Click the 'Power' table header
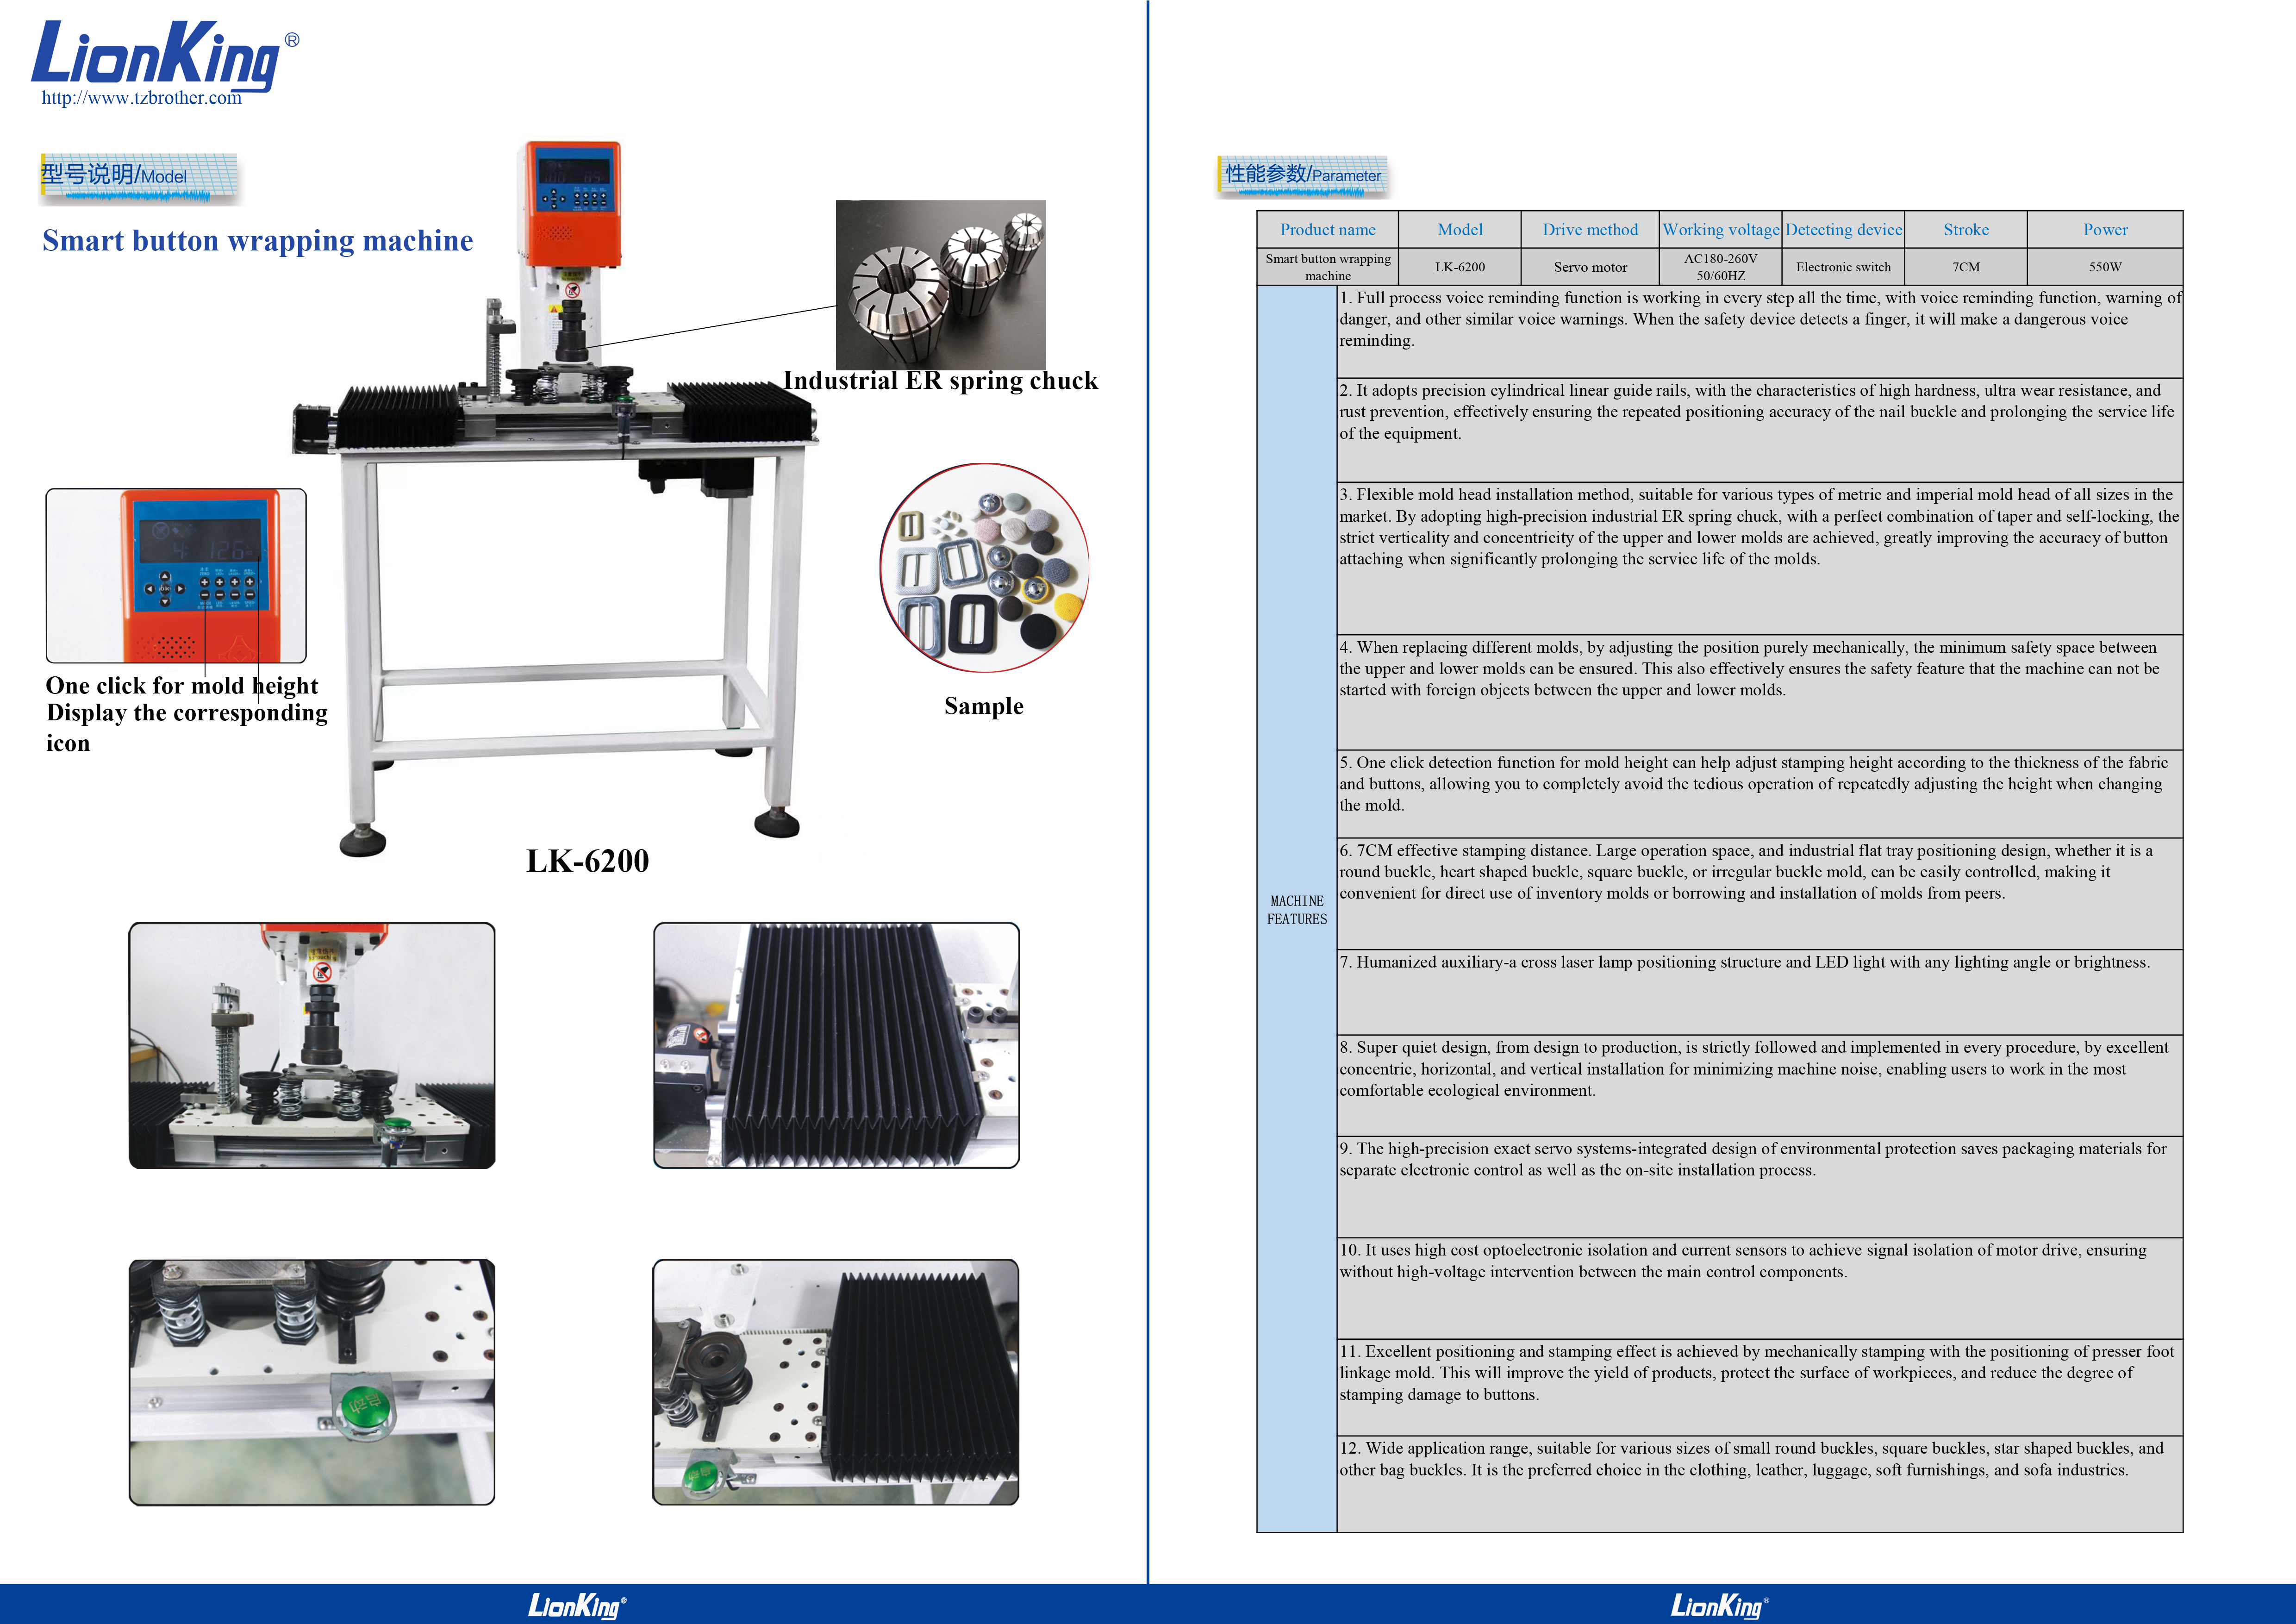The image size is (2296, 1624). coord(2105,230)
